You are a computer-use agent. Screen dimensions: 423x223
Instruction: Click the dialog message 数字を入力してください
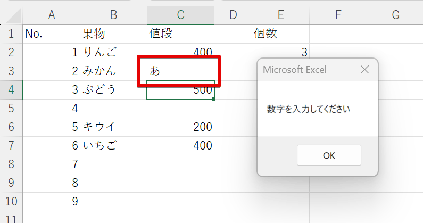pyautogui.click(x=309, y=109)
